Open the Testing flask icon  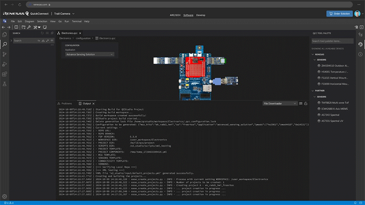coord(5,84)
